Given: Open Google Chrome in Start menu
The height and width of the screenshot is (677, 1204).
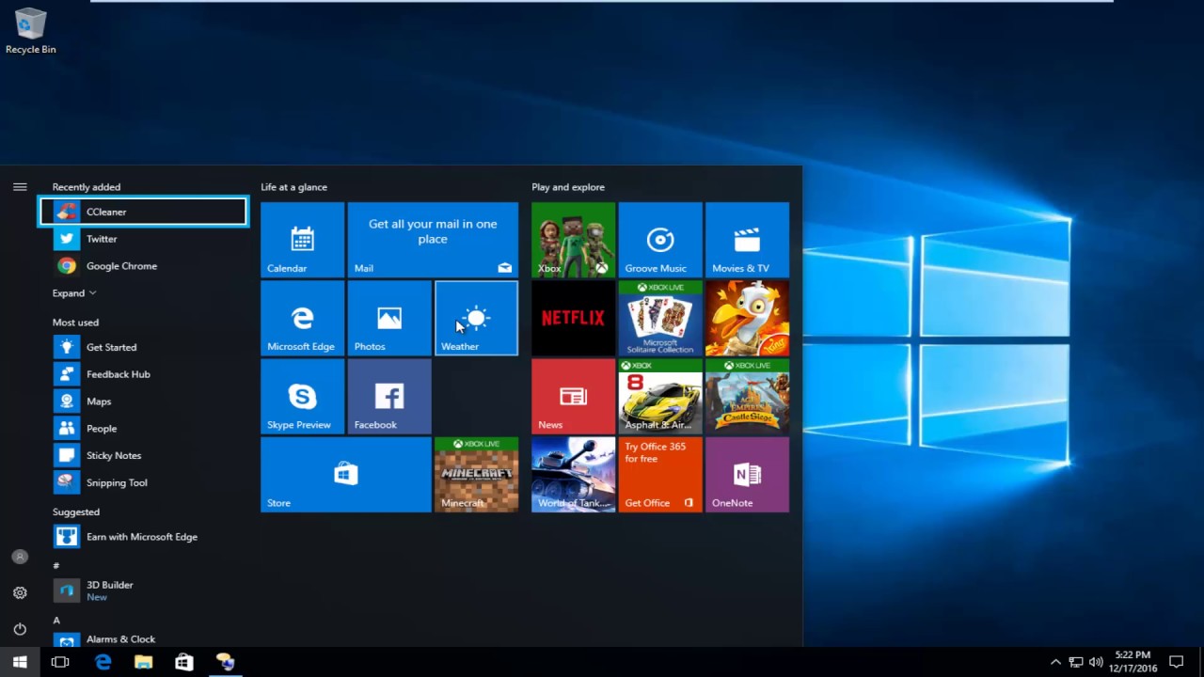Looking at the screenshot, I should point(143,266).
